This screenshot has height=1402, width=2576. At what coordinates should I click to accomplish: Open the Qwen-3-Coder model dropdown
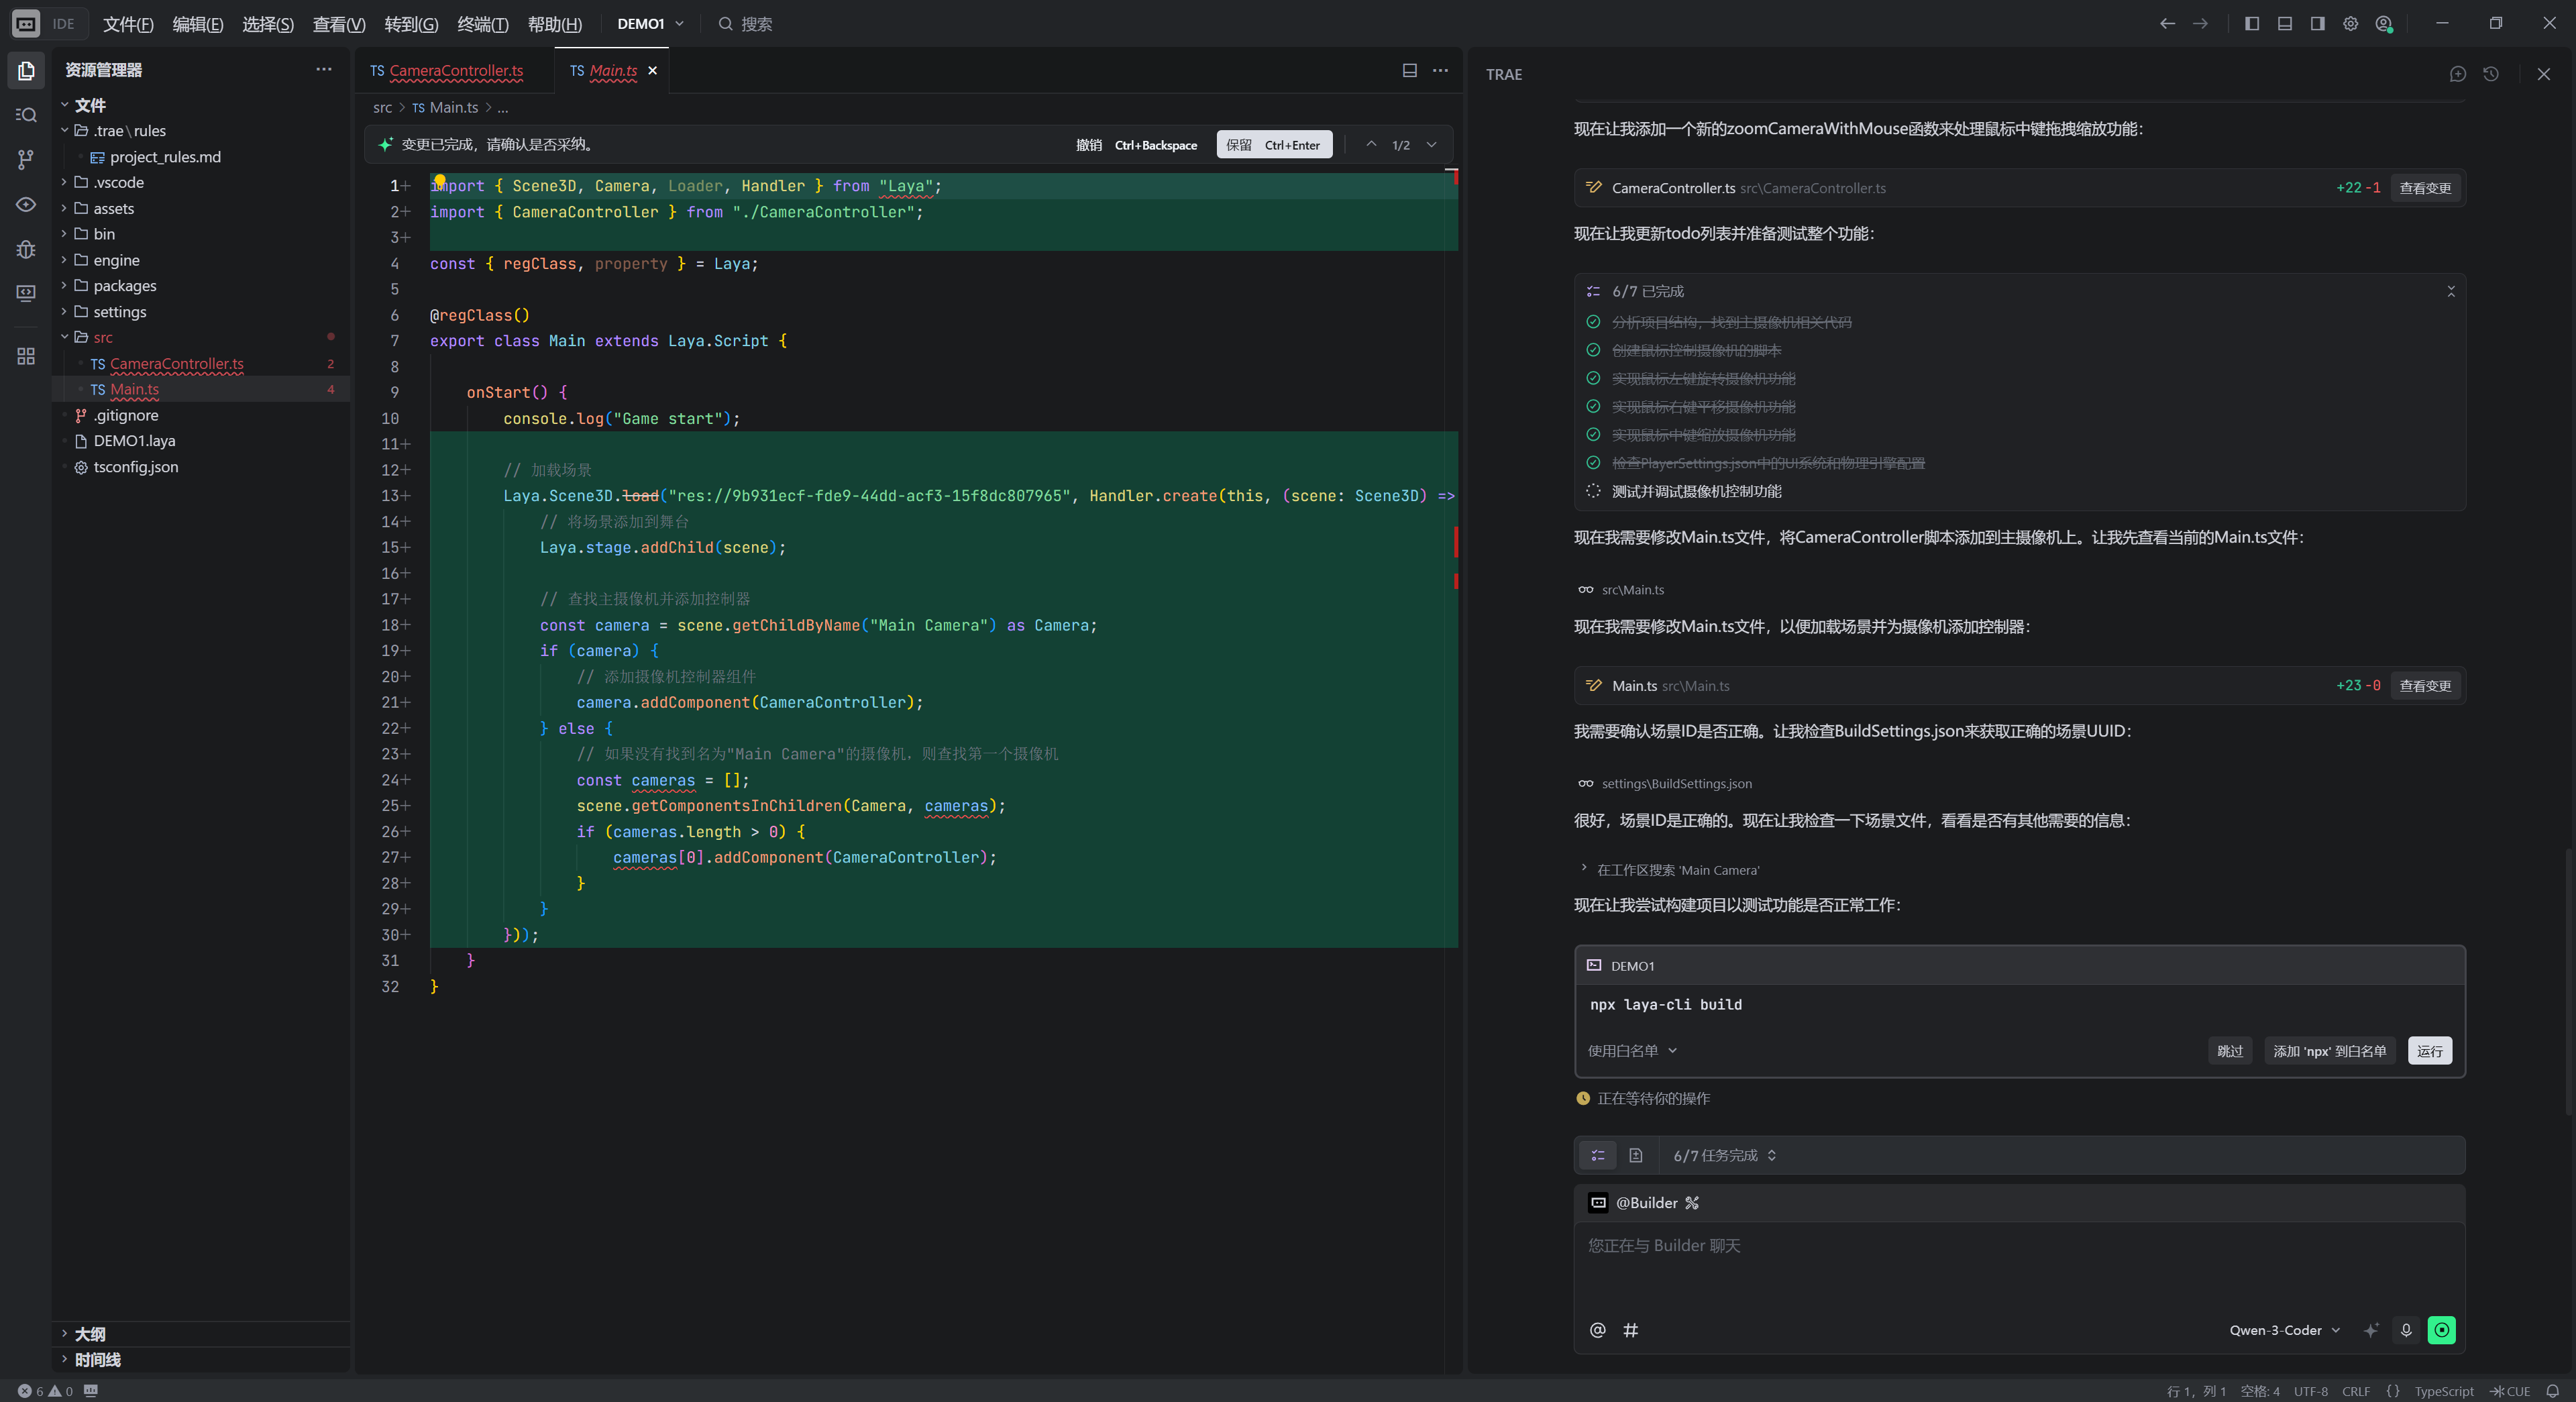pyautogui.click(x=2284, y=1330)
